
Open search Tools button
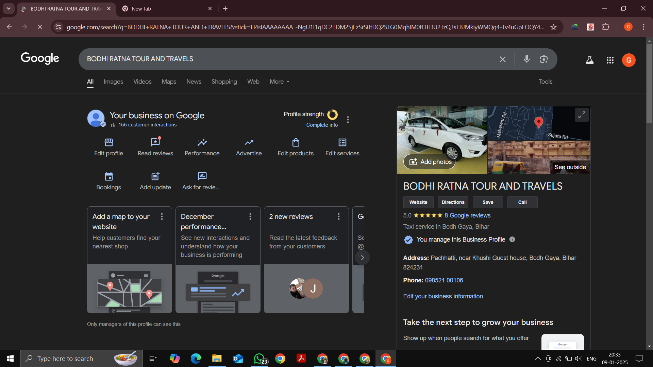coord(545,82)
